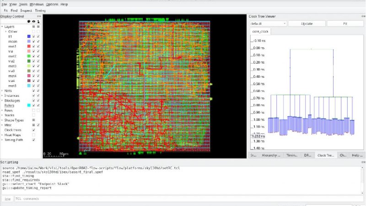Image resolution: width=366 pixels, height=206 pixels.
Task: Disable selectability checkbox for met2 layer
Action: coord(38,56)
